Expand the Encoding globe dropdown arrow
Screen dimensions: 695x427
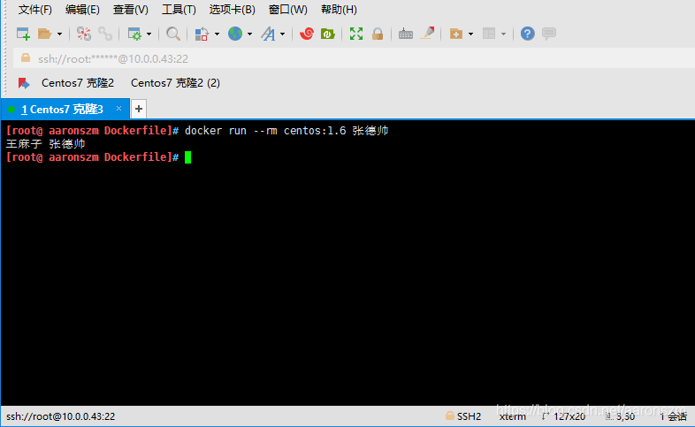pyautogui.click(x=250, y=34)
